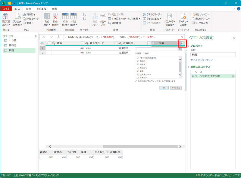The width and height of the screenshot is (241, 178).
Task: Click the Manage Parameters (パラメーターの管理) icon
Action: (169, 19)
